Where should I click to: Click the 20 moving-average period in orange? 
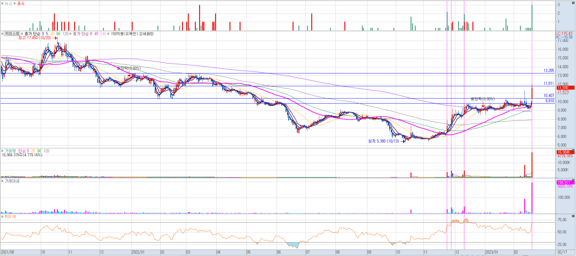52,34
